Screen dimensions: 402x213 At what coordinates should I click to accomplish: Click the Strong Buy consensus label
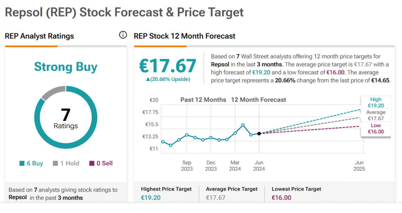click(x=66, y=67)
